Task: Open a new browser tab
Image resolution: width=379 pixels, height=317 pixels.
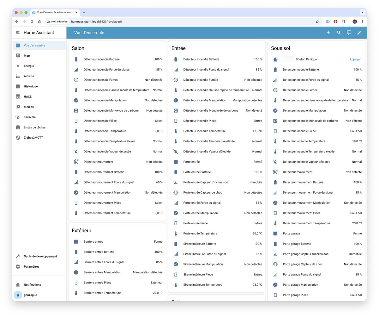Action: point(84,12)
